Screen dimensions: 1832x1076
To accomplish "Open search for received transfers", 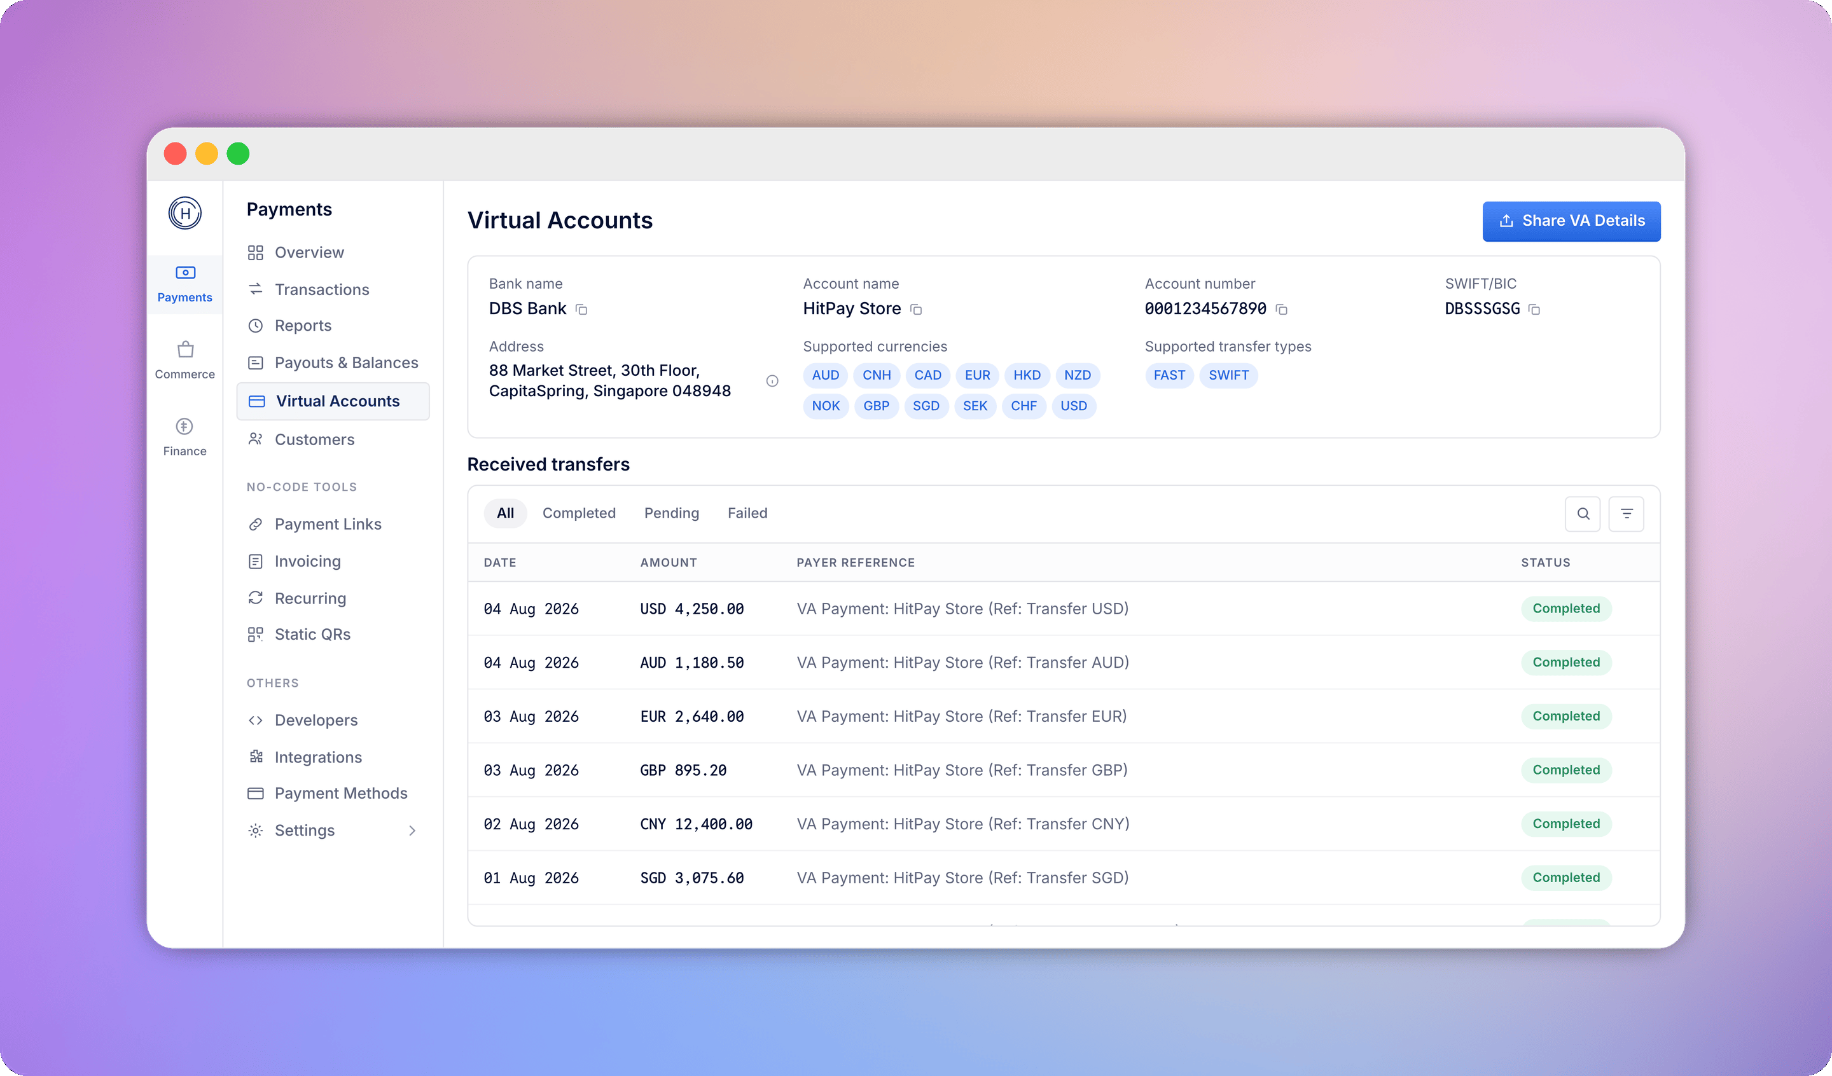I will (1583, 514).
